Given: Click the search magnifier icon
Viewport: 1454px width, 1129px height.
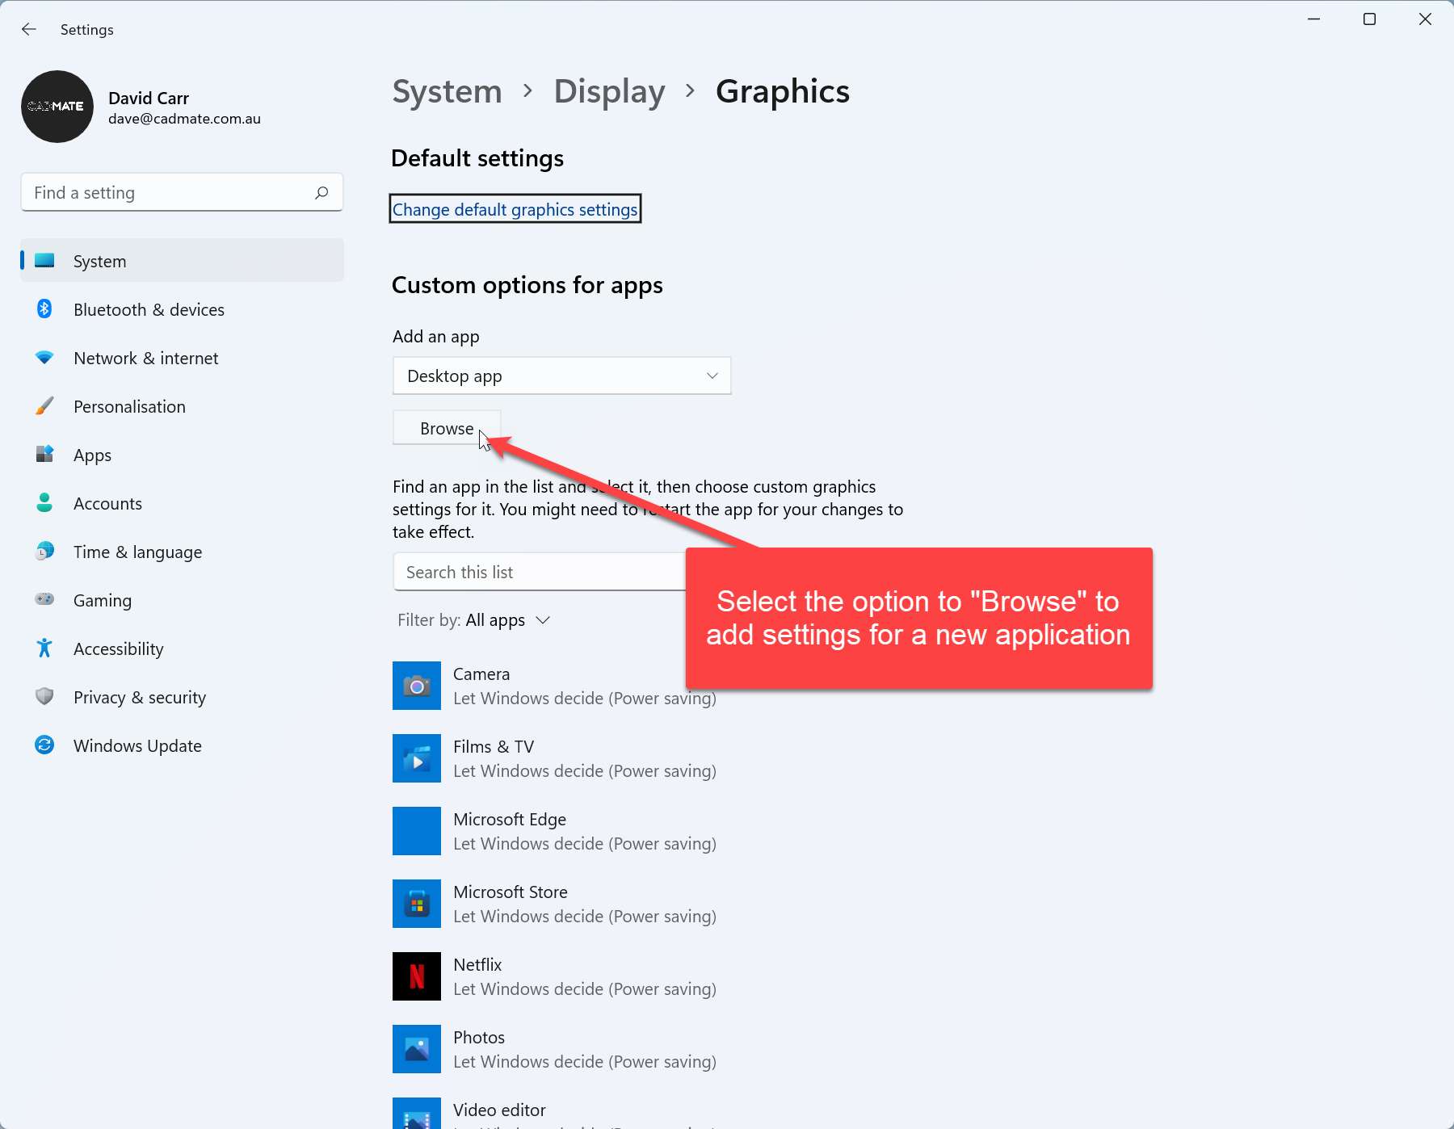Looking at the screenshot, I should pyautogui.click(x=321, y=193).
